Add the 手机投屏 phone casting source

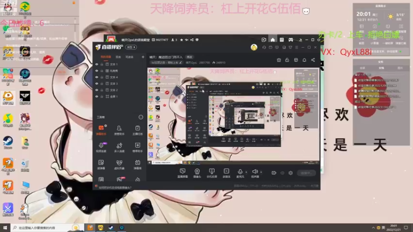click(x=212, y=173)
